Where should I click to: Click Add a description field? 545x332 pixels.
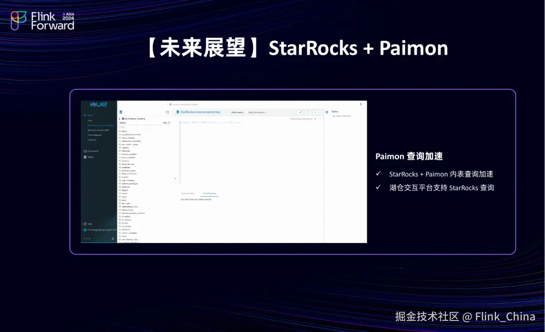click(x=257, y=112)
